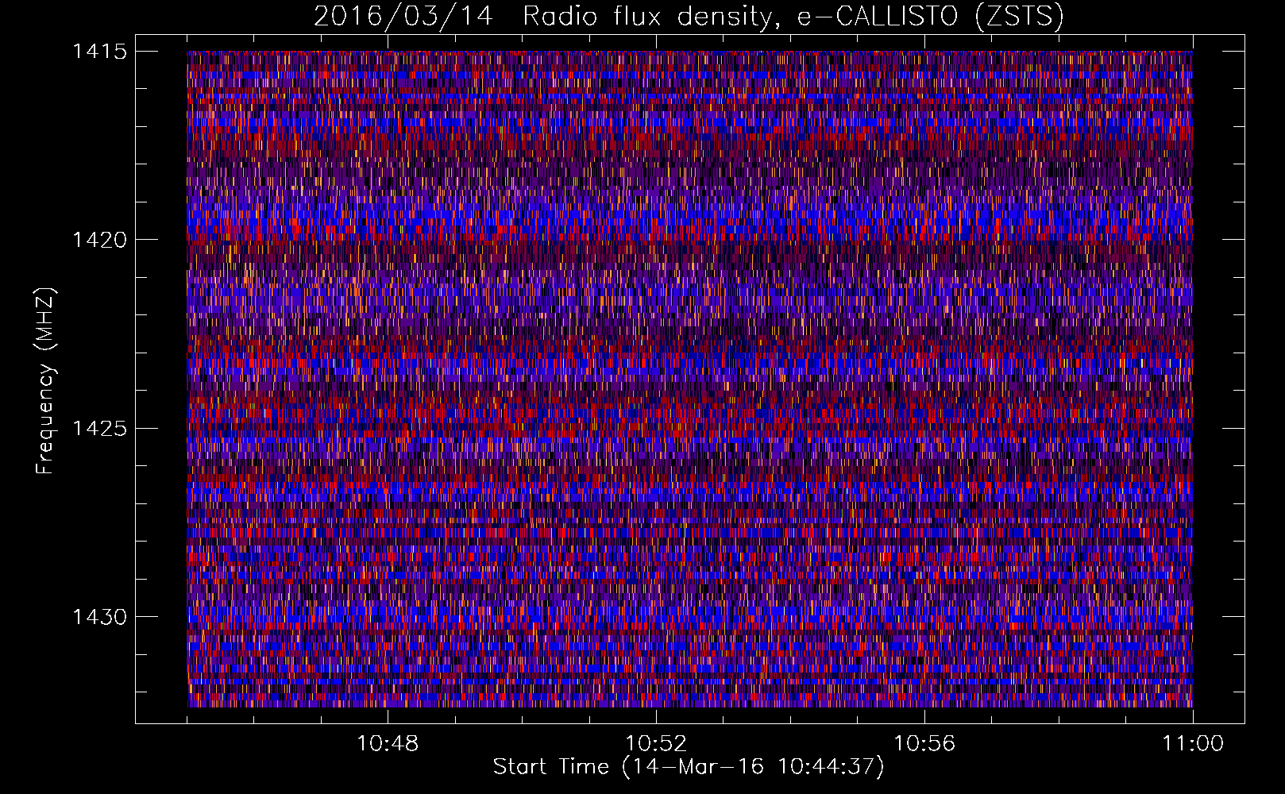The width and height of the screenshot is (1285, 794).
Task: Click the 'Start Time (14-Mar-16 10:44:37)' label
Action: click(x=689, y=767)
